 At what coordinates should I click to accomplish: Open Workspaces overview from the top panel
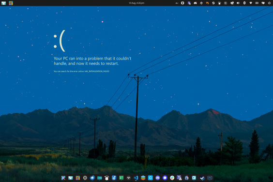pos(4,3)
